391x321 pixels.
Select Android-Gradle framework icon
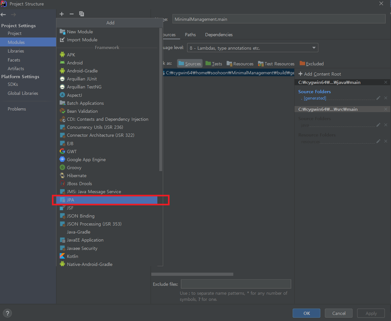click(62, 71)
